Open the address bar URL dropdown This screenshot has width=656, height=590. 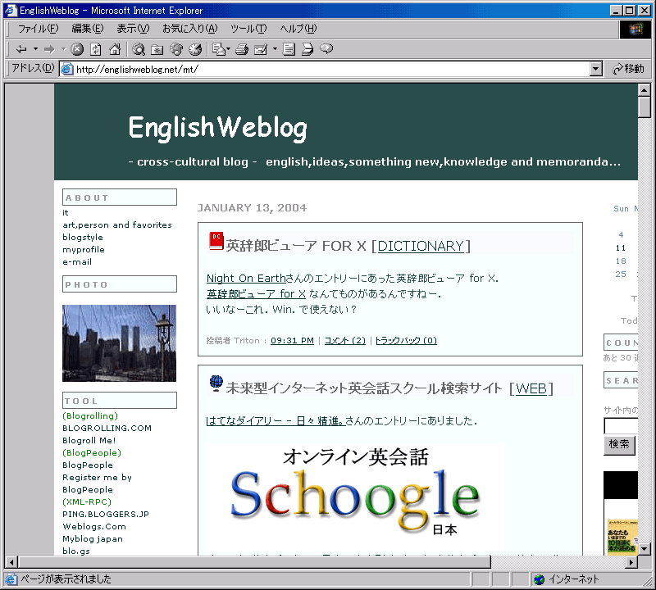(x=596, y=69)
